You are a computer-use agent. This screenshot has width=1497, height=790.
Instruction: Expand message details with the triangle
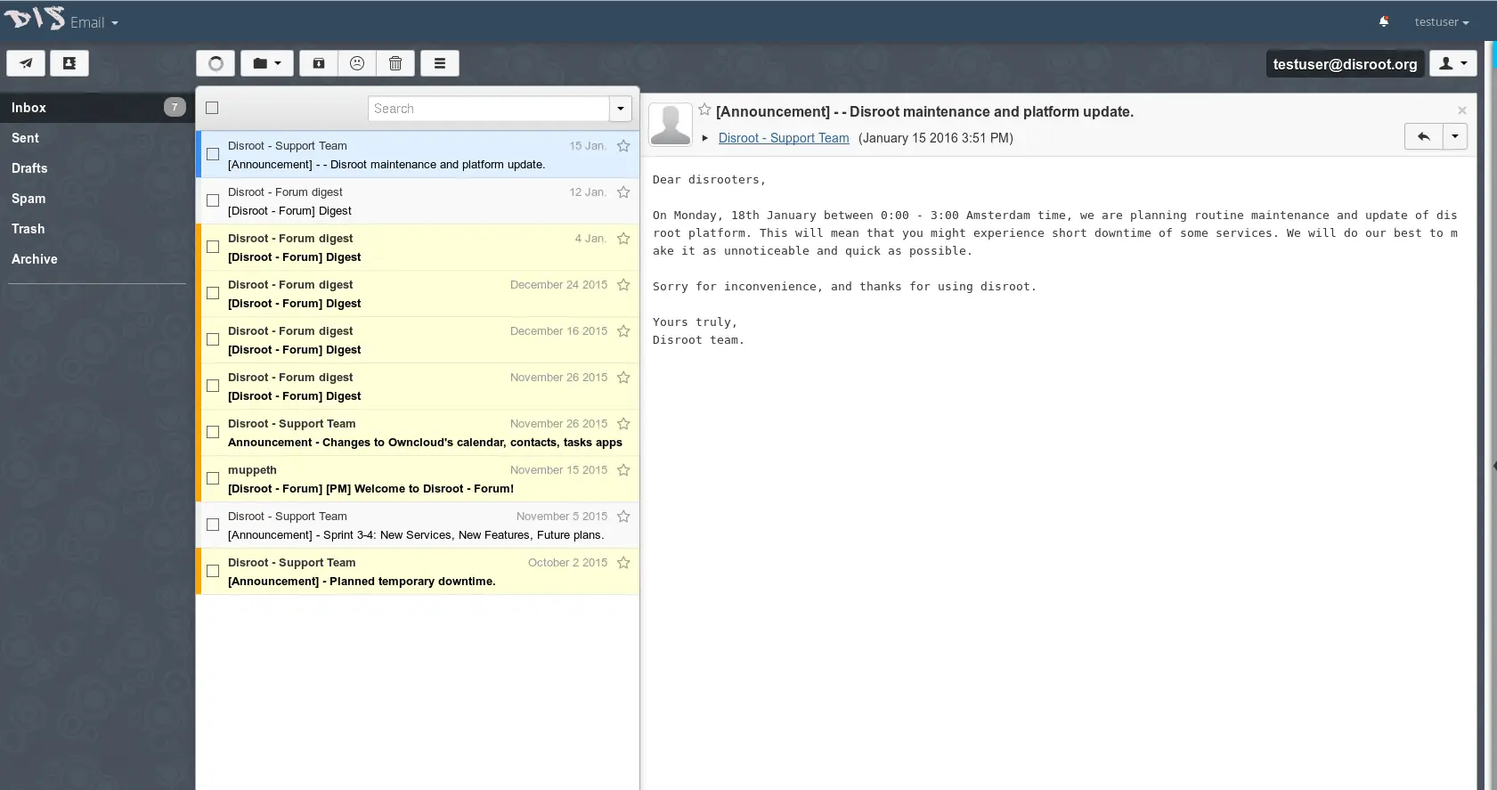(704, 138)
